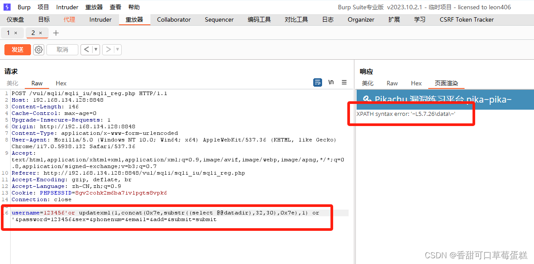The image size is (534, 264).
Task: Switch to the 代理 tab
Action: (69, 19)
